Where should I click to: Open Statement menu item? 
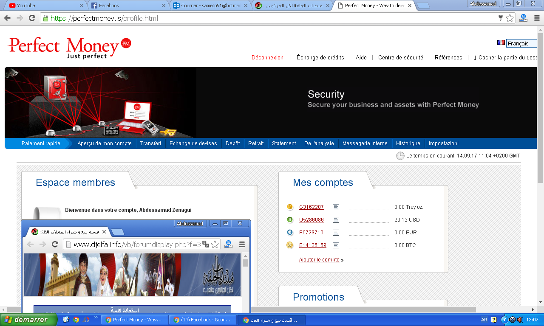point(284,143)
